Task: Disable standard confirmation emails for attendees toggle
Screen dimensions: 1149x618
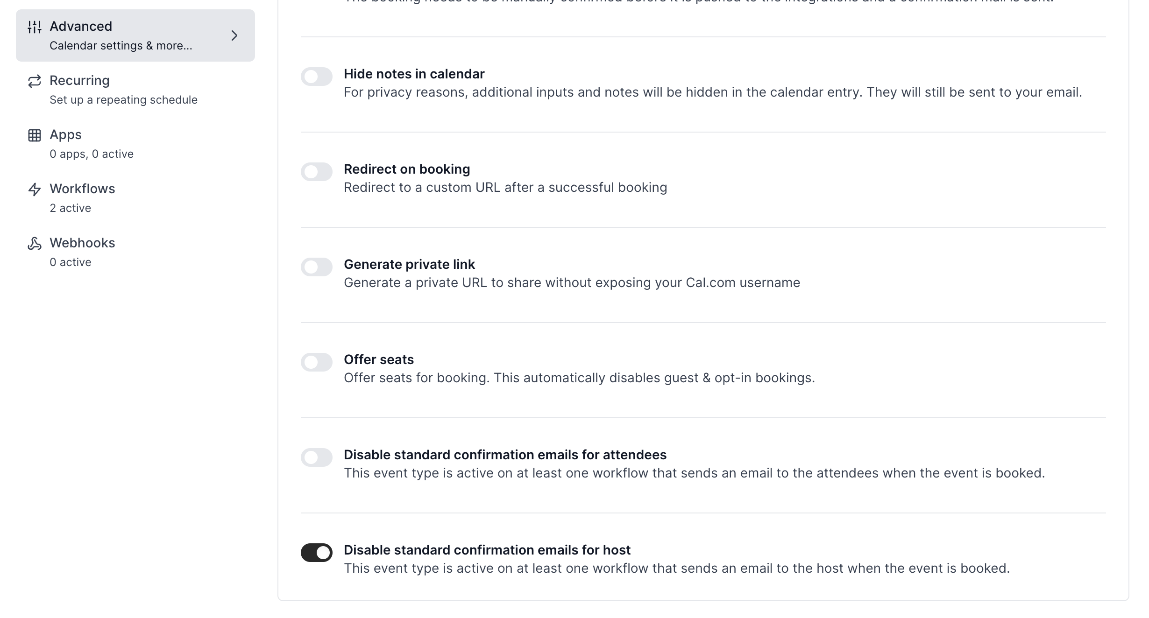Action: pyautogui.click(x=317, y=457)
